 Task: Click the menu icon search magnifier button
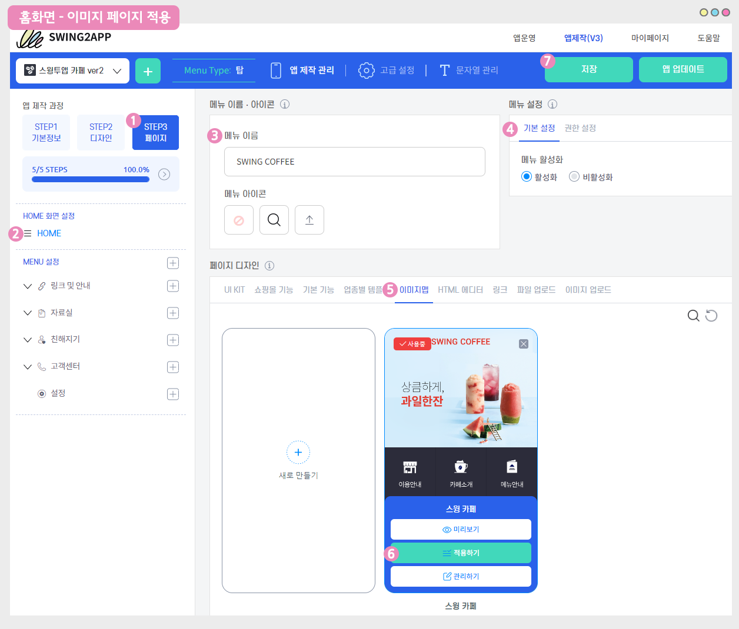point(274,220)
